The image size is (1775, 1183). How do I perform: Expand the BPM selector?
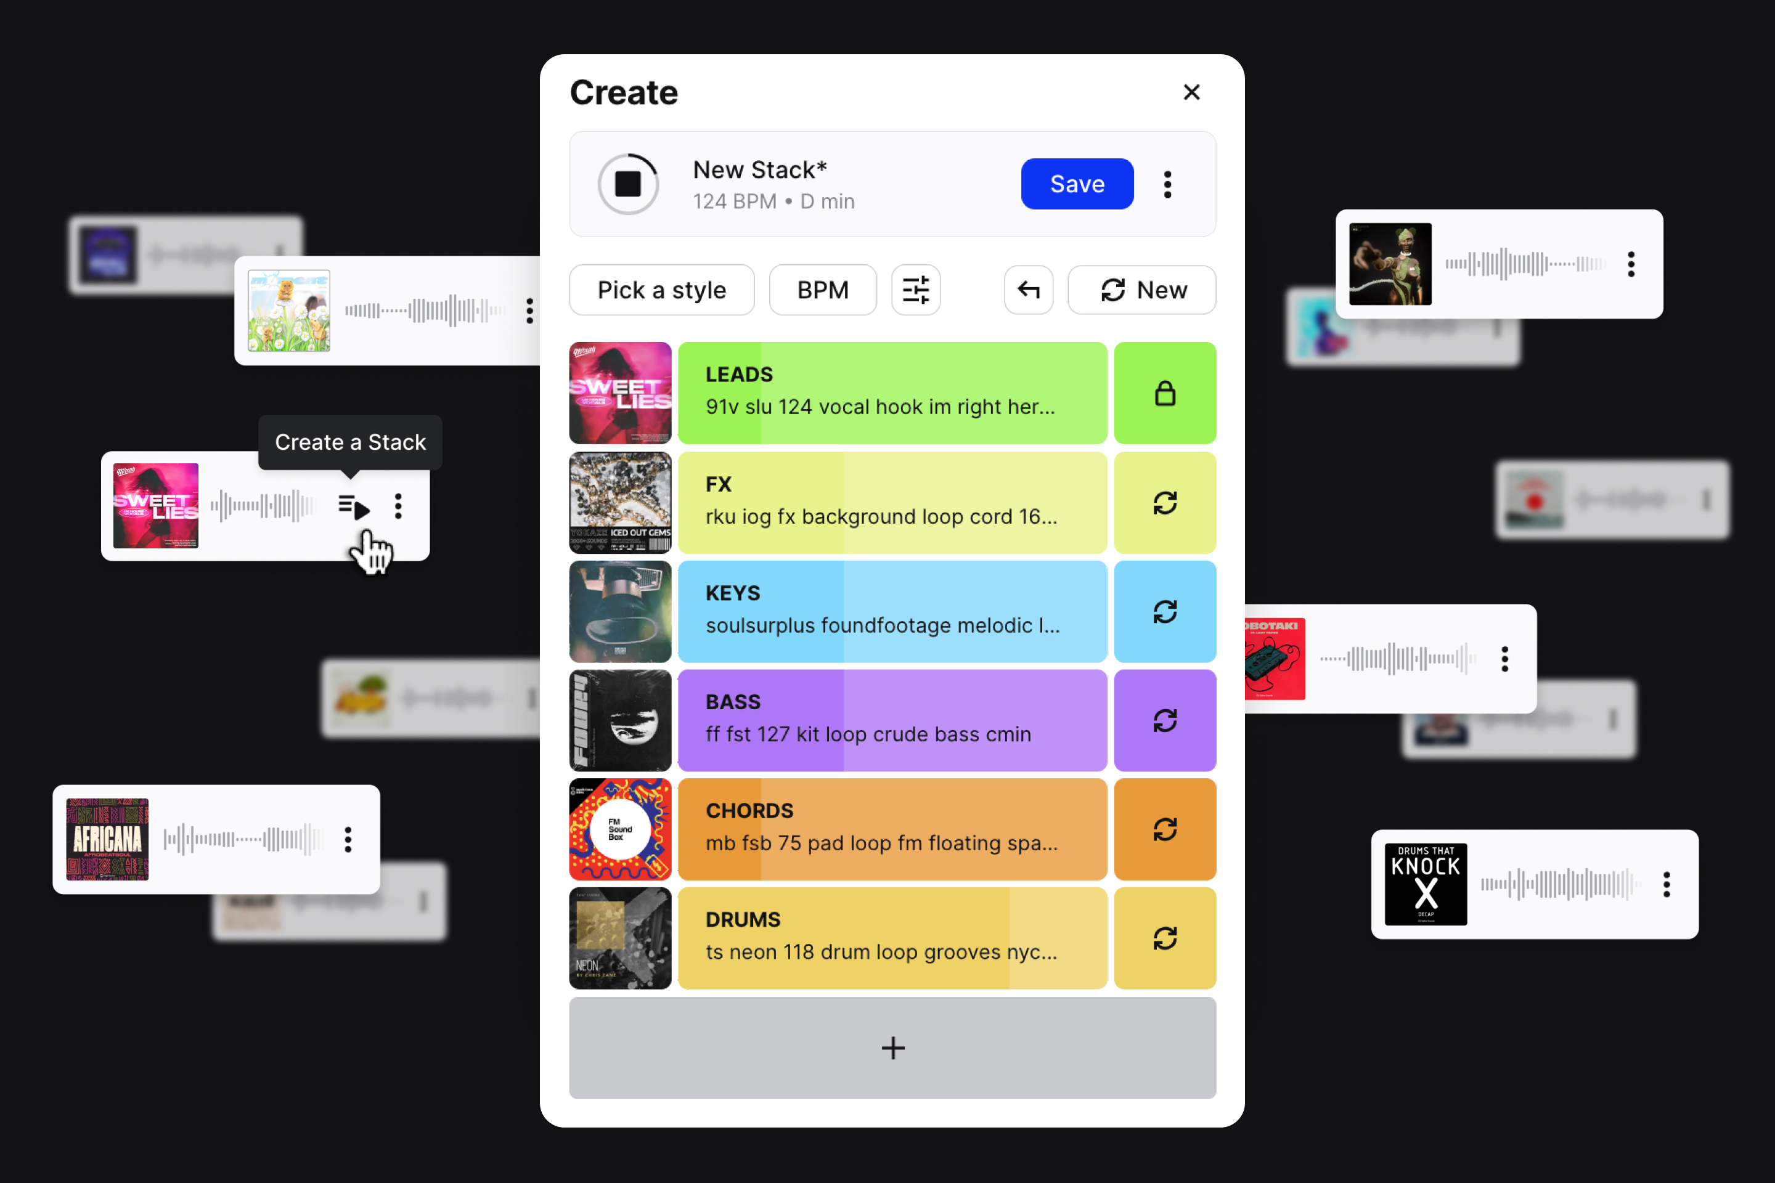tap(820, 290)
